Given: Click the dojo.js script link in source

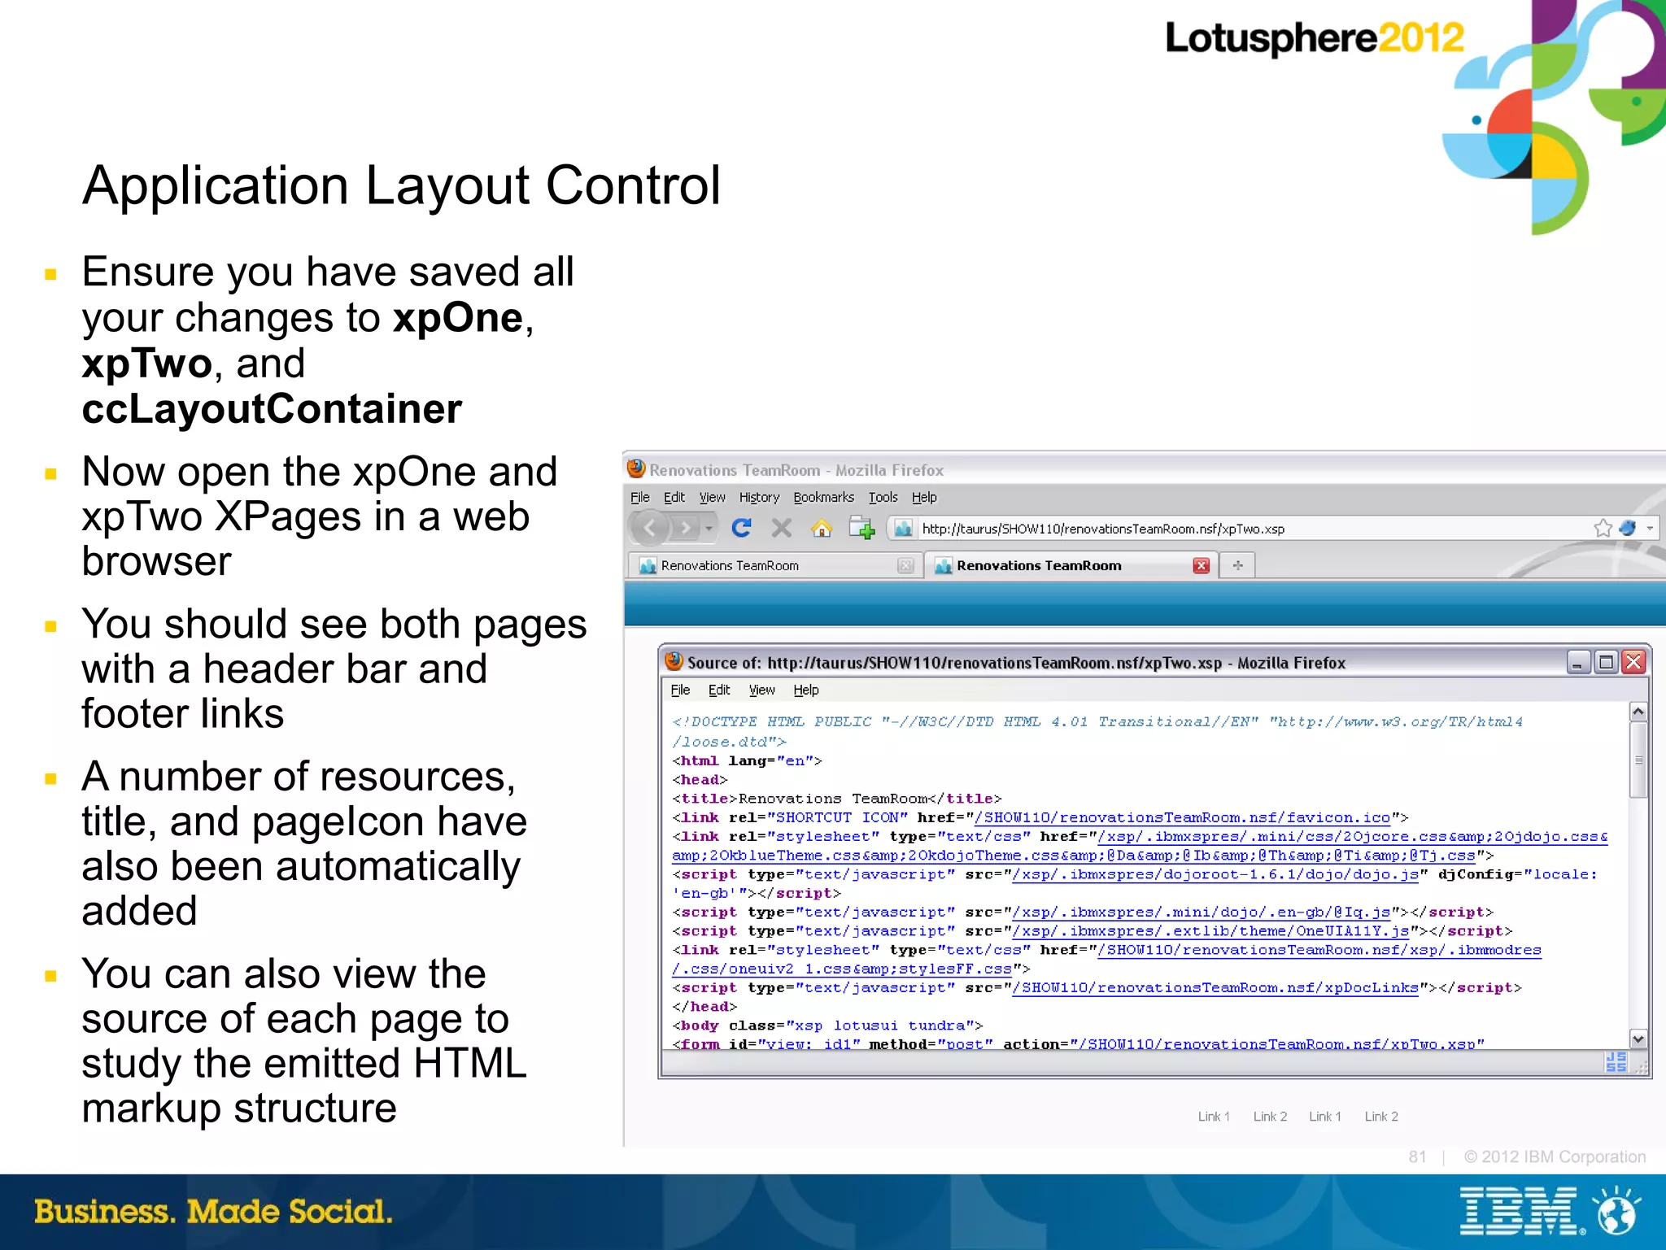Looking at the screenshot, I should point(1215,874).
